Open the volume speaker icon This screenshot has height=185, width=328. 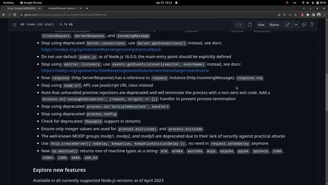(307, 3)
